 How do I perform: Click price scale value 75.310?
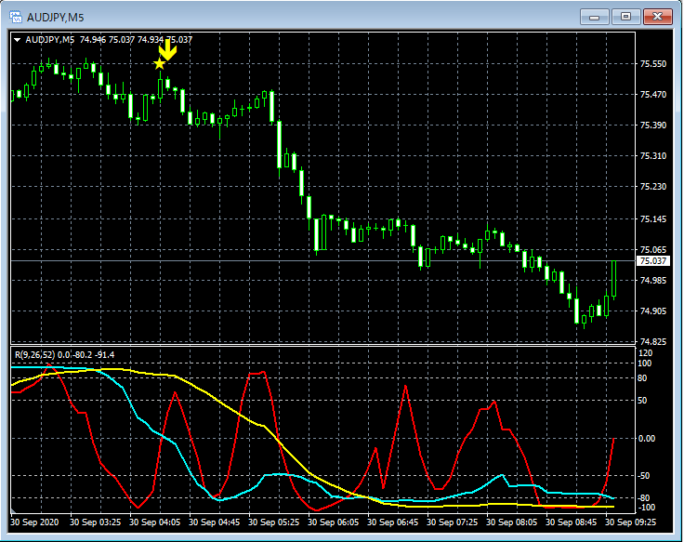tap(653, 156)
